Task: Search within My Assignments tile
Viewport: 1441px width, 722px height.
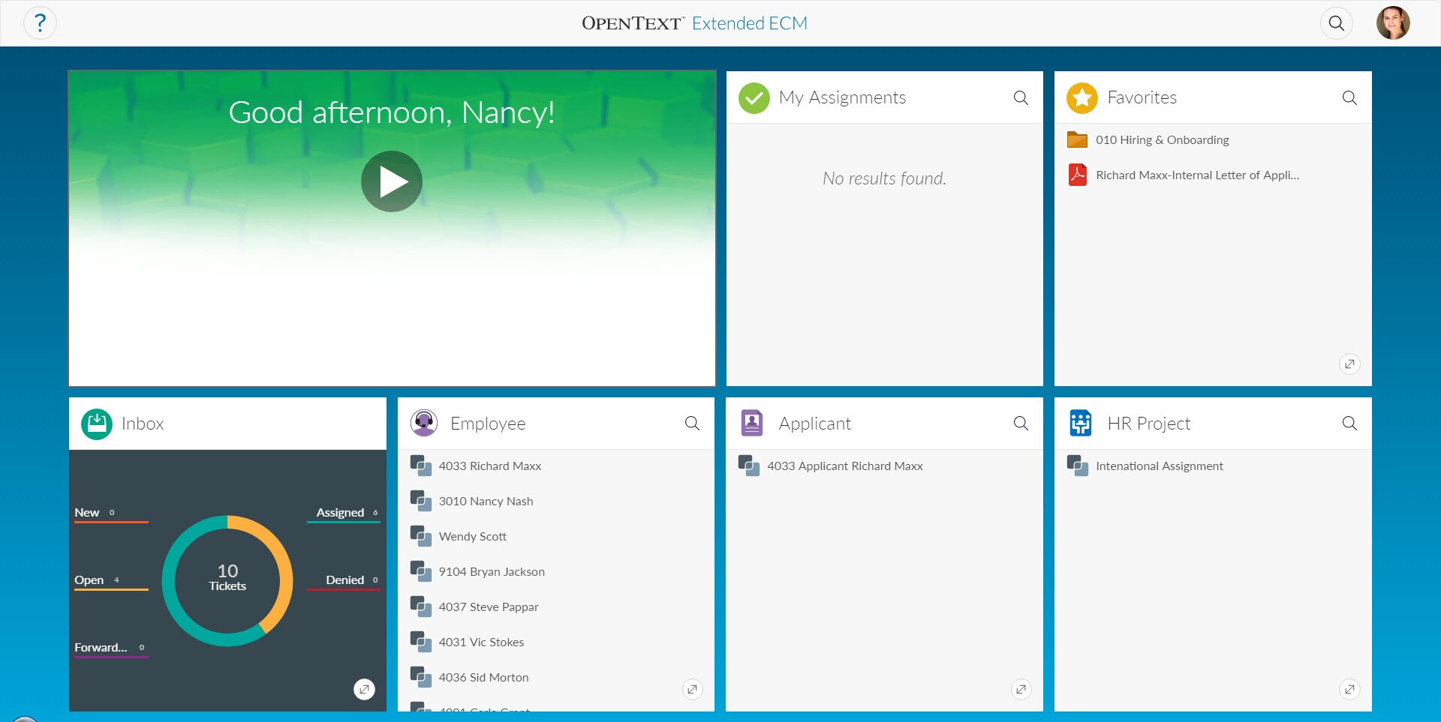Action: tap(1021, 97)
